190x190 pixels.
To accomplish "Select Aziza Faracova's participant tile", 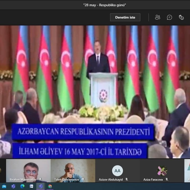I will tap(162, 171).
